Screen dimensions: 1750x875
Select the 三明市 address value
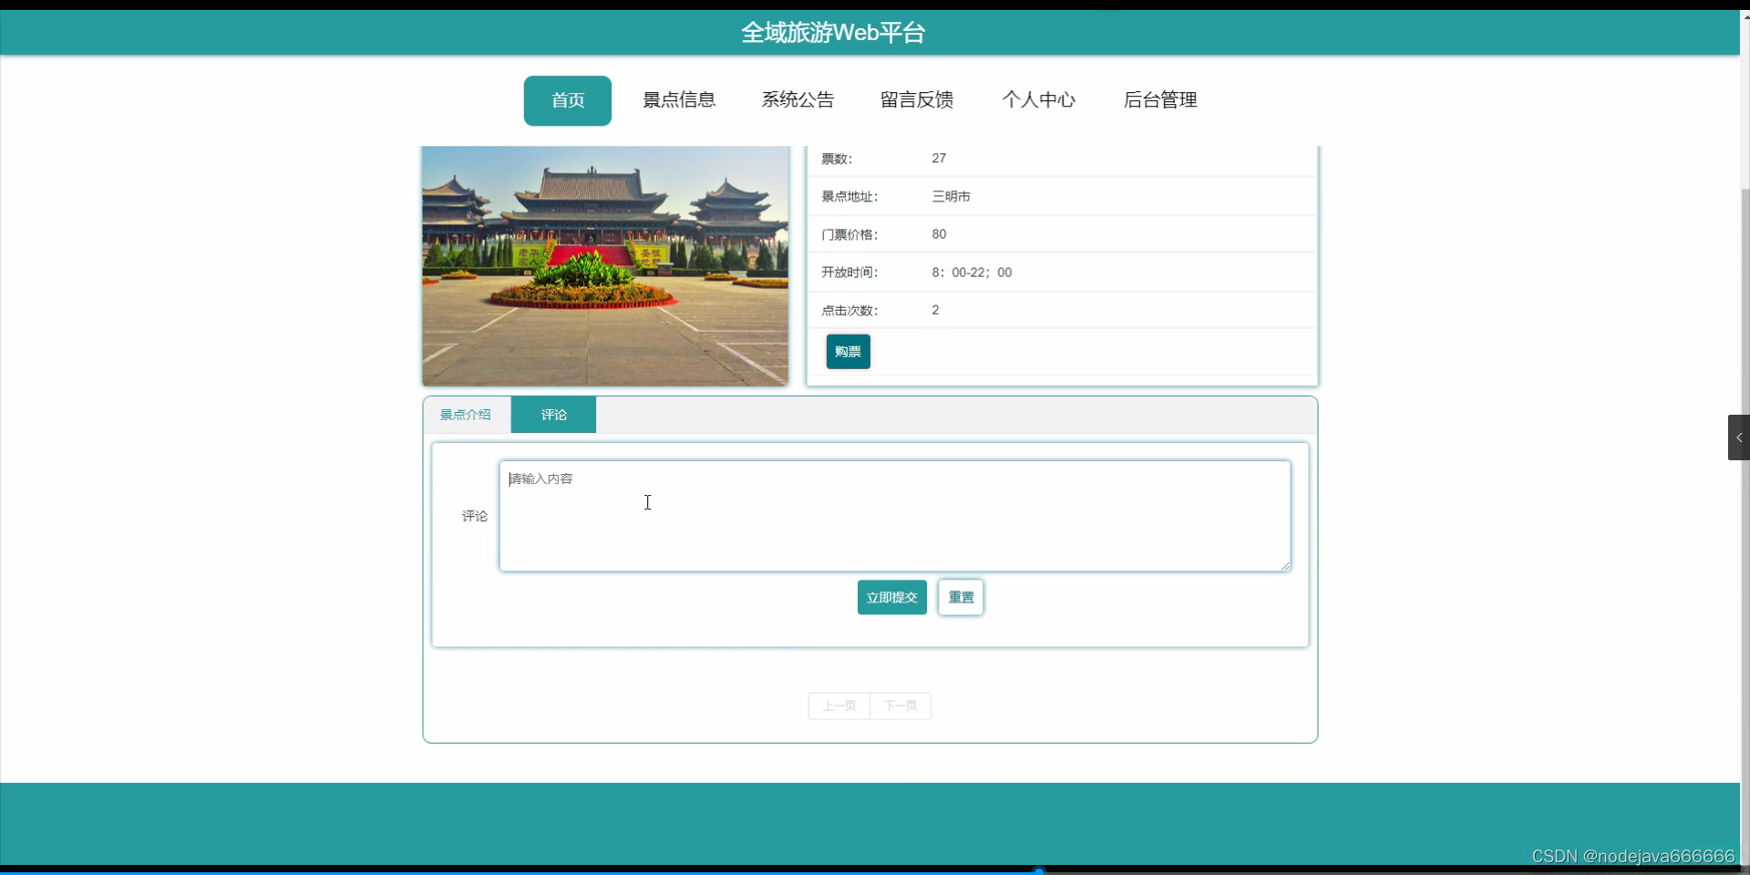951,197
